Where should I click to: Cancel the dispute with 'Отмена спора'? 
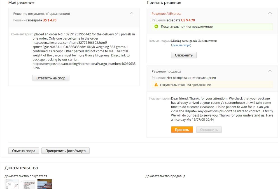(x=24, y=151)
